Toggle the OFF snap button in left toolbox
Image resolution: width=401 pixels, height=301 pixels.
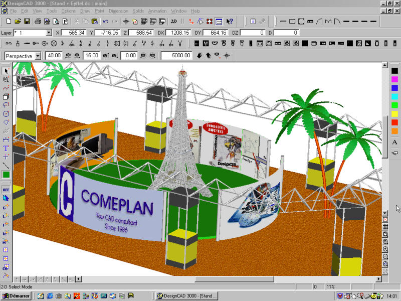pyautogui.click(x=6, y=190)
